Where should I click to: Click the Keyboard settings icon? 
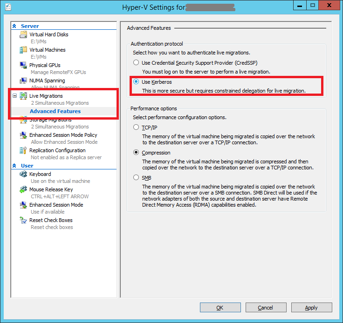coord(23,174)
